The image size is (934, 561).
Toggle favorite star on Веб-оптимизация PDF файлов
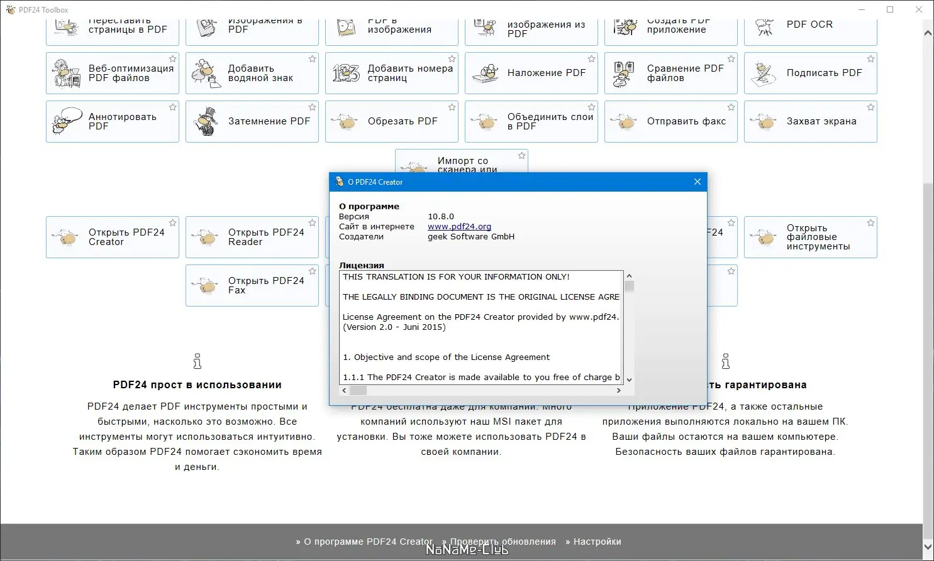(x=172, y=59)
